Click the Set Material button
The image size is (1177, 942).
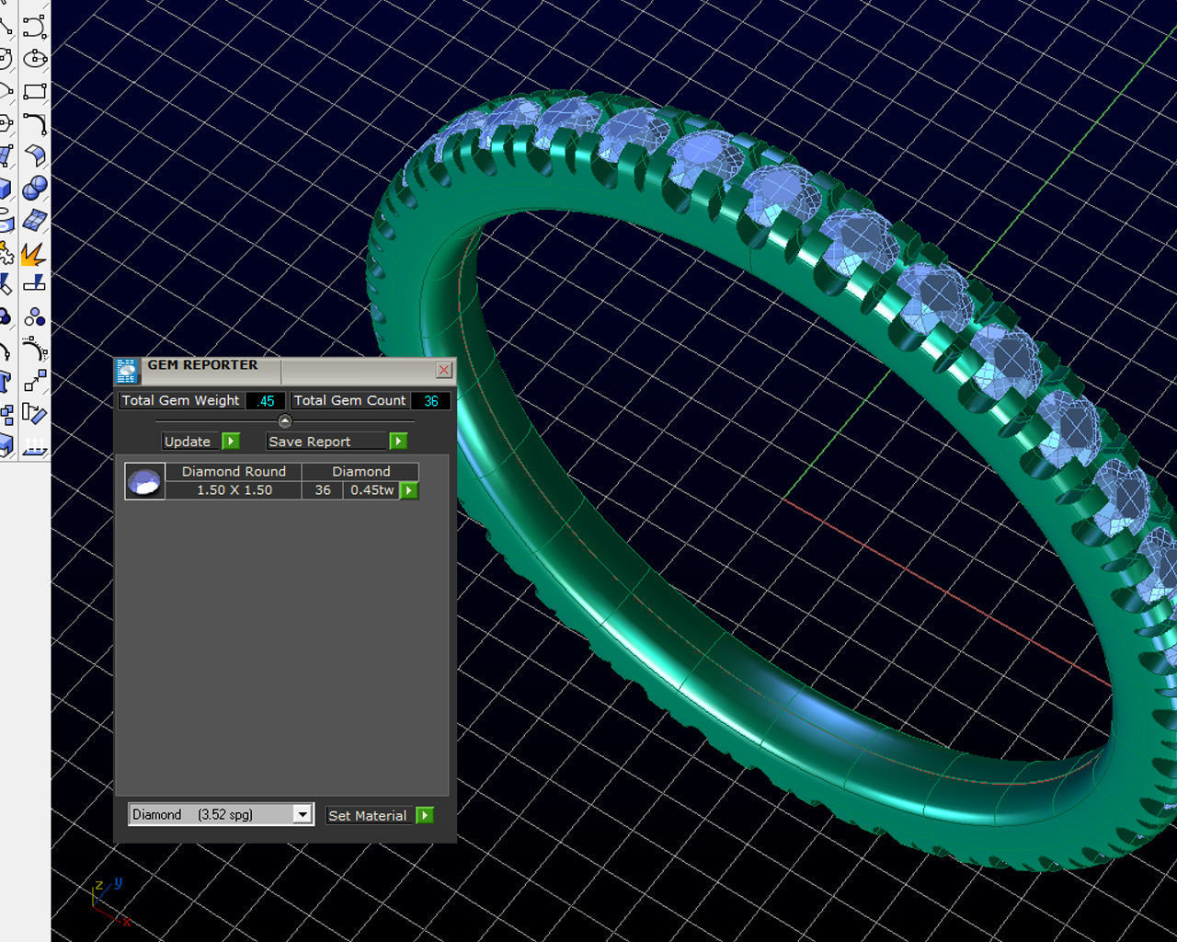pos(371,815)
